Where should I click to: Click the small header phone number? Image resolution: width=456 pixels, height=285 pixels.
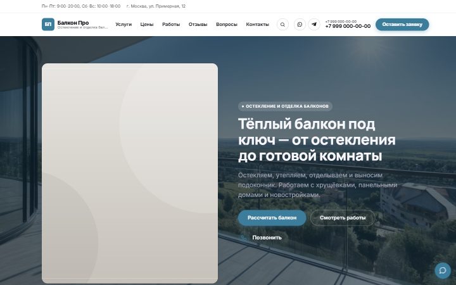click(341, 22)
